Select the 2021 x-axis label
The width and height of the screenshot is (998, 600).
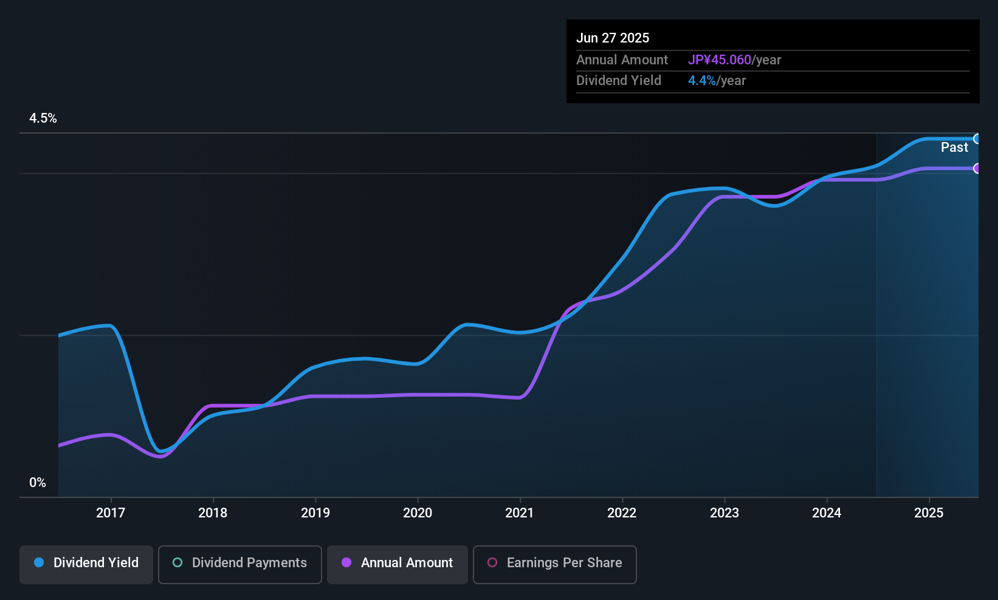520,513
